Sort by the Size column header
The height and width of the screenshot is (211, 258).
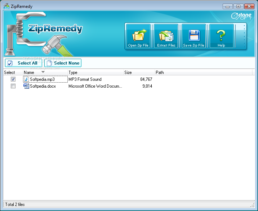point(139,72)
